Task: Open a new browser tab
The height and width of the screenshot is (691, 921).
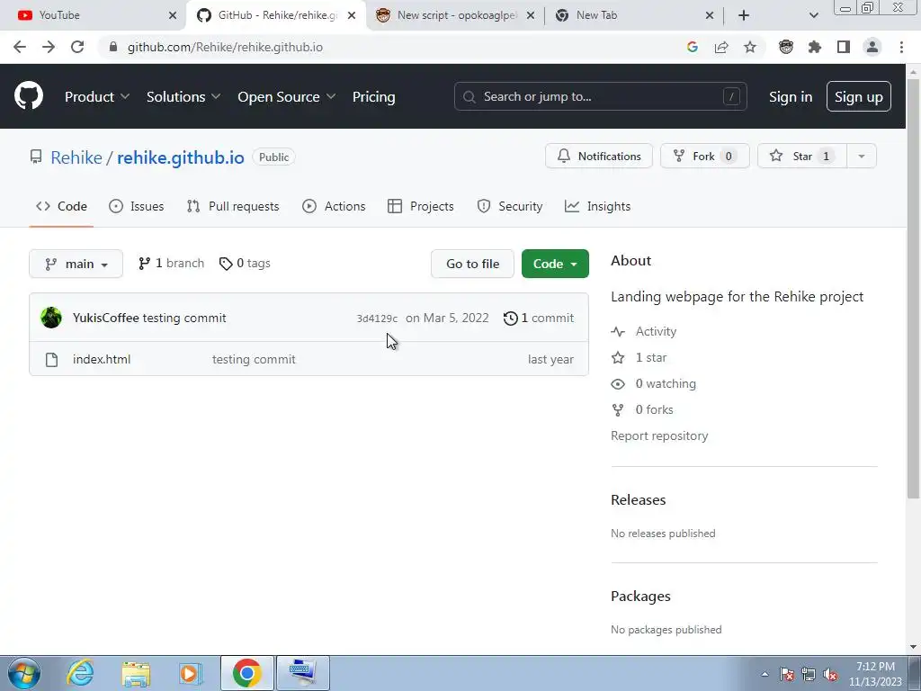Action: (x=744, y=15)
